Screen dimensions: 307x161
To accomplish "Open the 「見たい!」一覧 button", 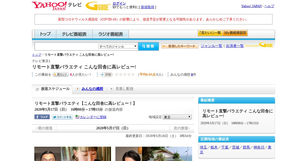I will (x=210, y=33).
